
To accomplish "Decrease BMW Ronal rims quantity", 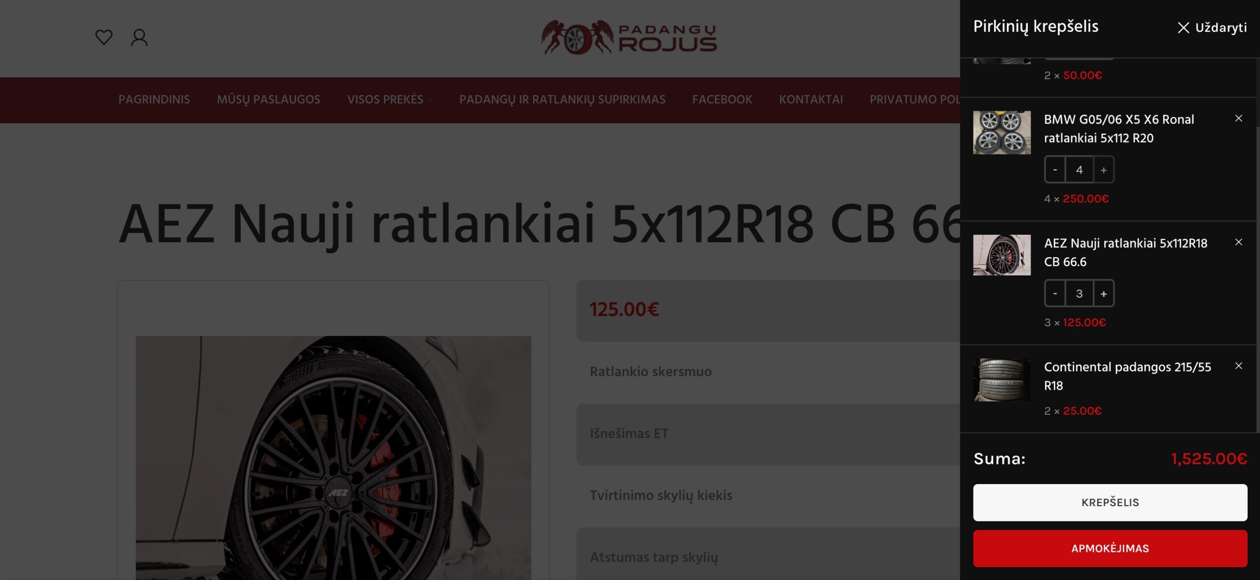I will (x=1055, y=170).
